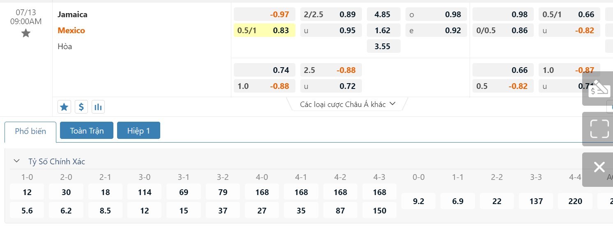Click Jamaica handicap odds -0.97
The image size is (613, 227).
(265, 14)
